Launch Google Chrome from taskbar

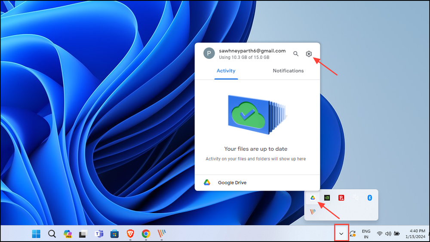[146, 234]
